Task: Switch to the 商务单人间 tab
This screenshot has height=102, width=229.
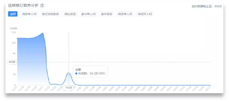Action: 29,14
